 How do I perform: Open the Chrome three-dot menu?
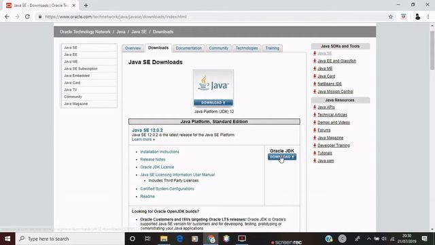coord(428,16)
